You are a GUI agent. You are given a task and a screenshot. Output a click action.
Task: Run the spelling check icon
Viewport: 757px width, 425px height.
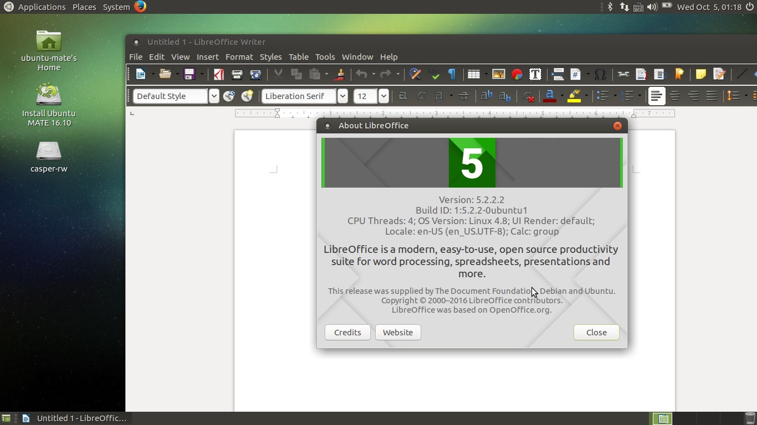pyautogui.click(x=434, y=74)
